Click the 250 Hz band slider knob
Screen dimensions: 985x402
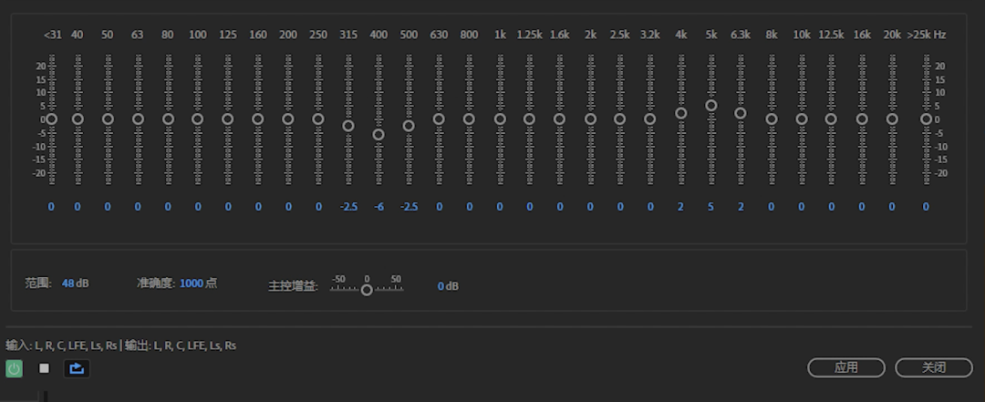[x=318, y=119]
